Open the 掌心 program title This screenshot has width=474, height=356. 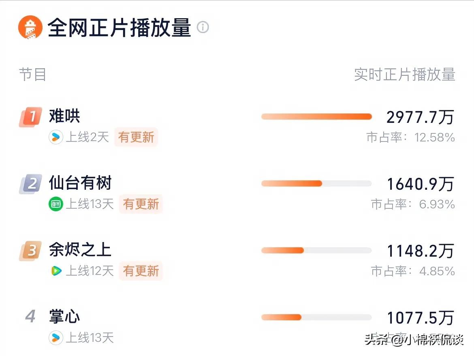tap(64, 317)
